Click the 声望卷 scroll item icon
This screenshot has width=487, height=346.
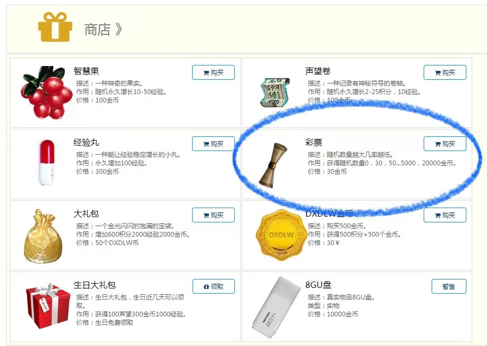coord(275,92)
